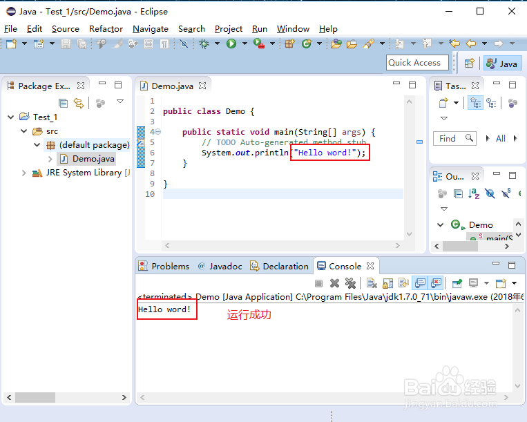The width and height of the screenshot is (527, 422).
Task: Click Sort alphabetically icon in Outline
Action: (474, 193)
